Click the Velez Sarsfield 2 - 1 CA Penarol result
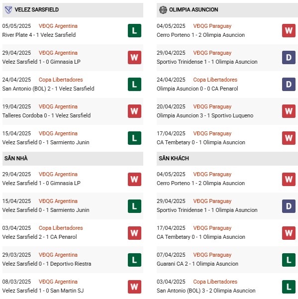The image size is (298, 299). click(39, 237)
